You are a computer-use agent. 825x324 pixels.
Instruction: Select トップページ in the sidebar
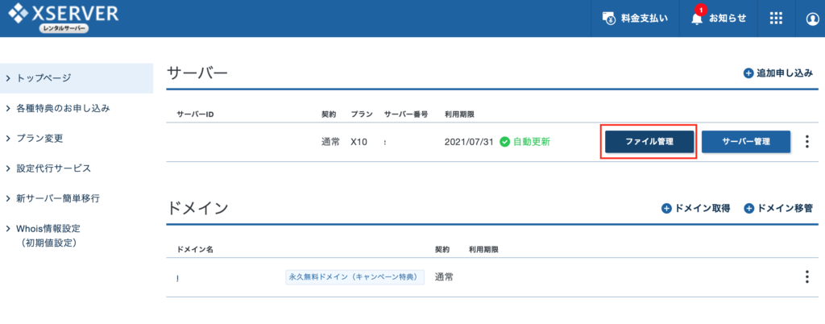[x=77, y=78]
